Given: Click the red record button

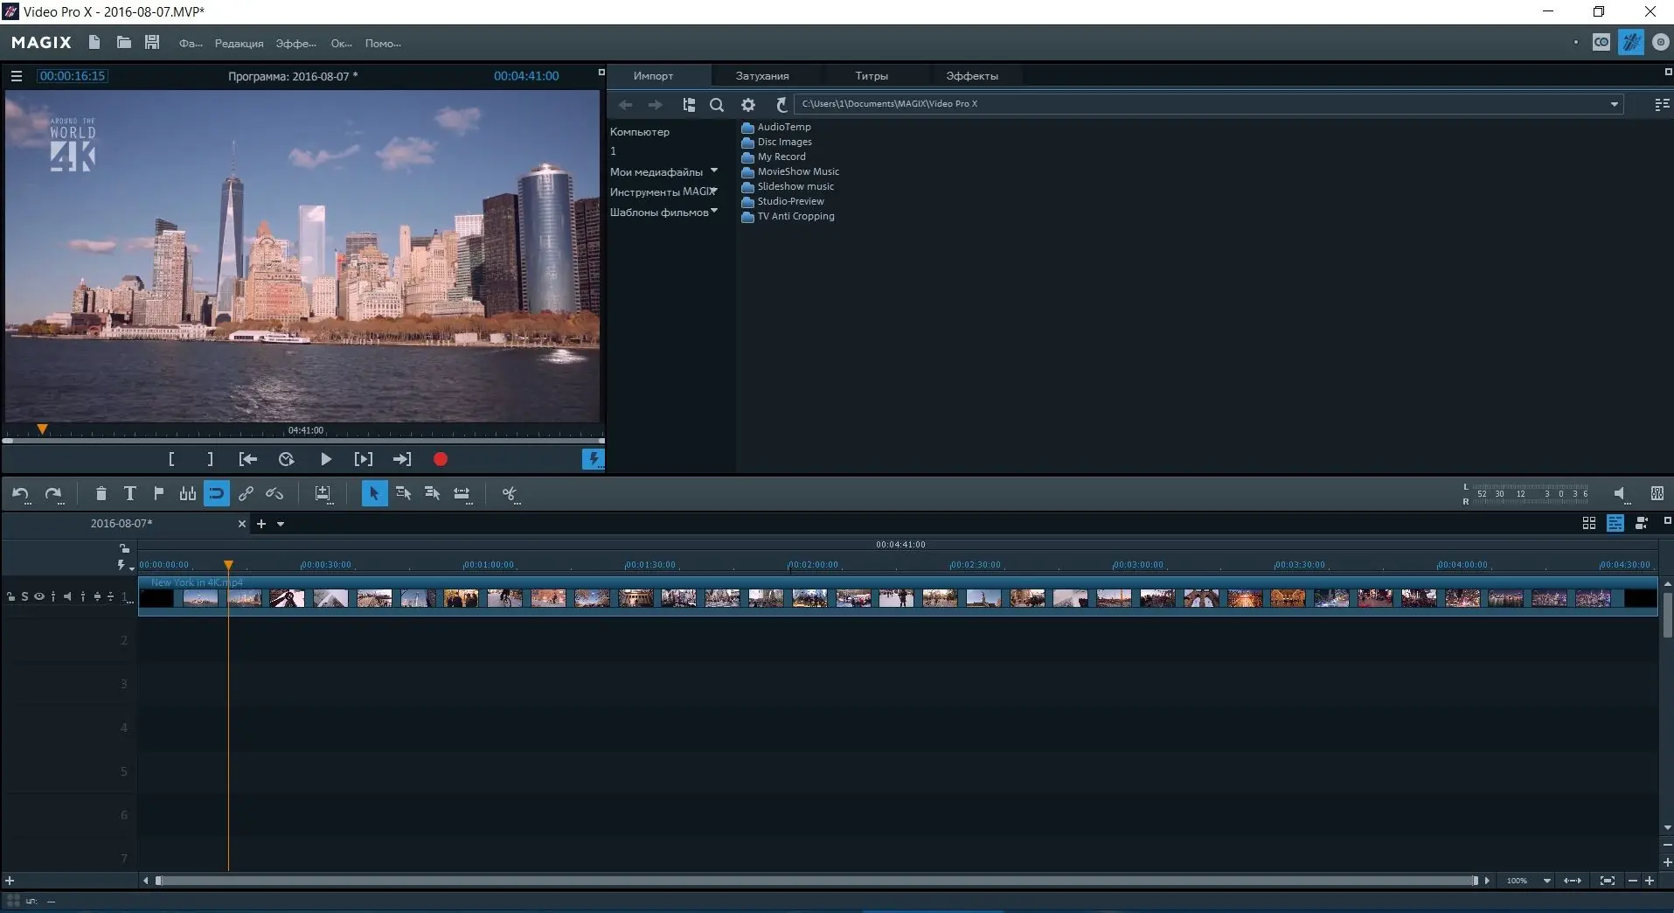Looking at the screenshot, I should 440,458.
